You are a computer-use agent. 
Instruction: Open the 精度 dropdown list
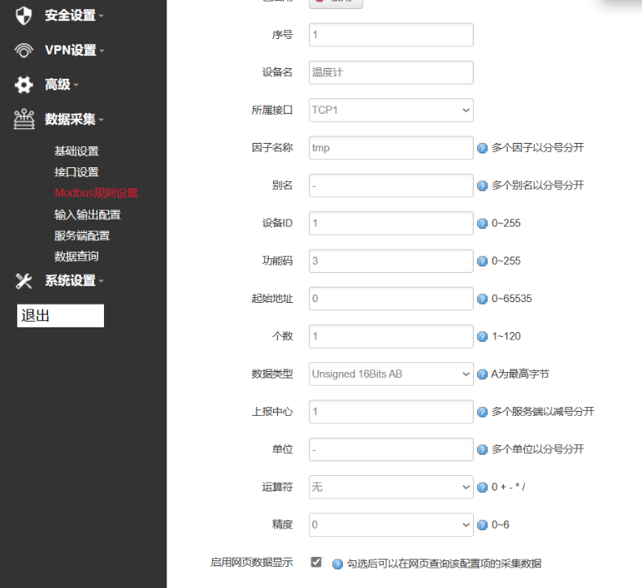(x=391, y=525)
